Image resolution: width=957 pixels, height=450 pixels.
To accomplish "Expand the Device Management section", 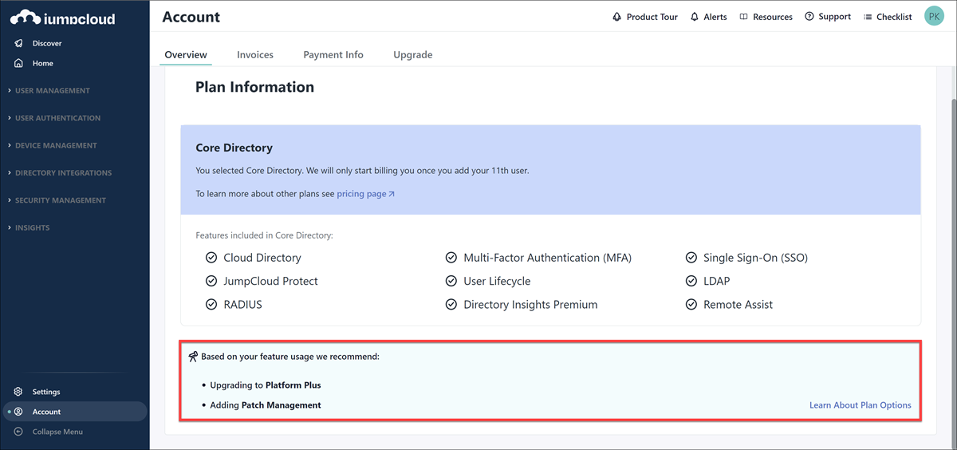I will (x=56, y=145).
